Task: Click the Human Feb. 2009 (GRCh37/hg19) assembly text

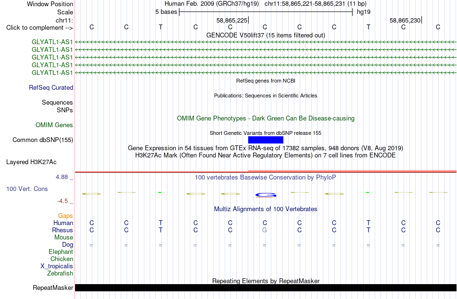Action: 212,4
